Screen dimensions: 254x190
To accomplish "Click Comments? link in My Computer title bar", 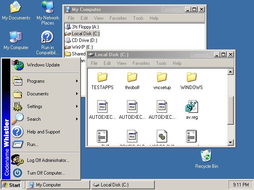I will click(x=172, y=9).
